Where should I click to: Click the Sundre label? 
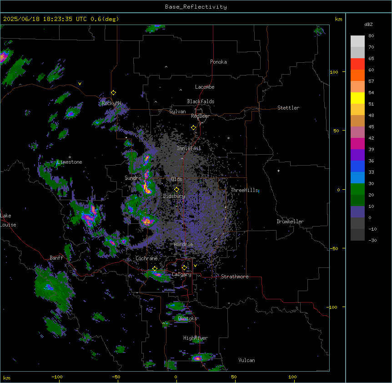tap(133, 178)
